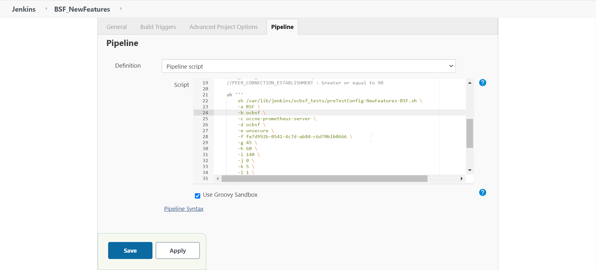
Task: Click the editor scroll-up arrow
Action: 470,83
